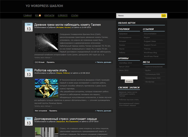This screenshot has width=188, height=137.
Task: Focus the sidebar search box above Искать
Action: point(129,78)
